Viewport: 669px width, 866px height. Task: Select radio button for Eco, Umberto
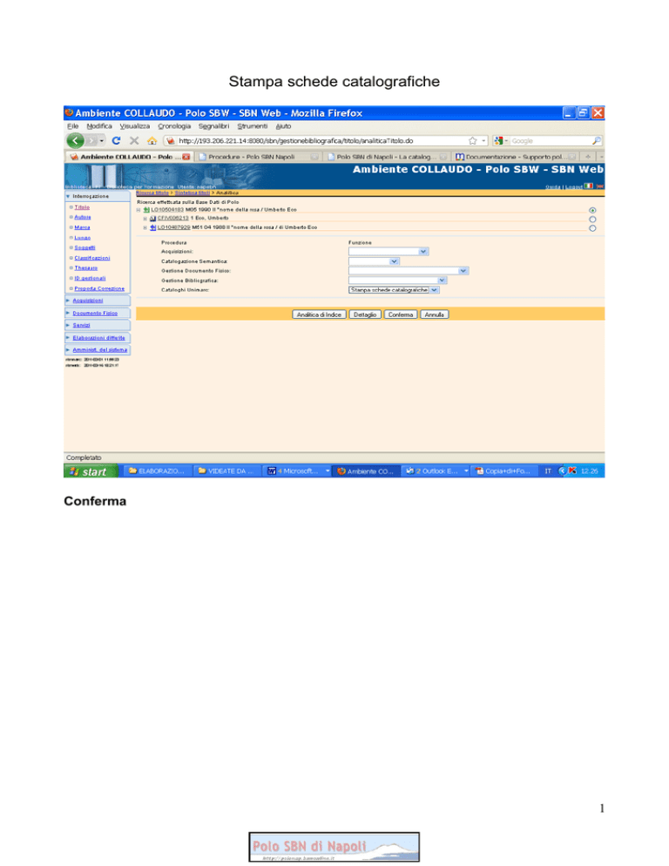coord(592,220)
